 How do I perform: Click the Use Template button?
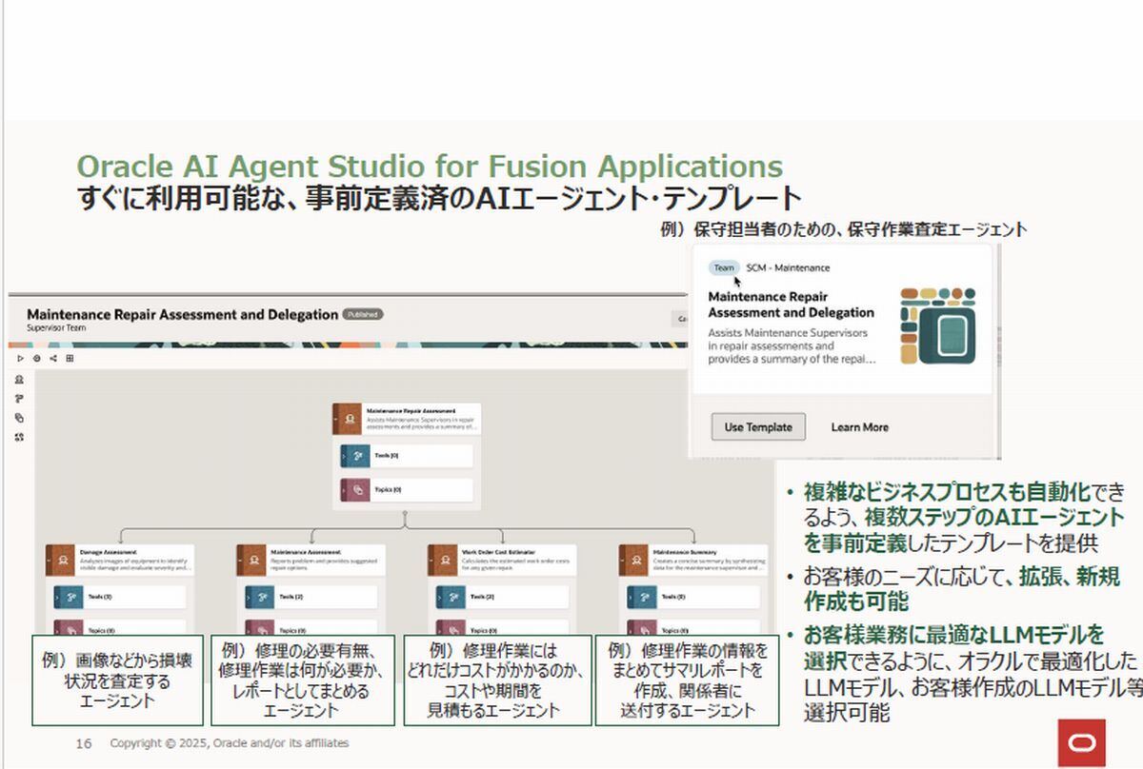[x=758, y=427]
